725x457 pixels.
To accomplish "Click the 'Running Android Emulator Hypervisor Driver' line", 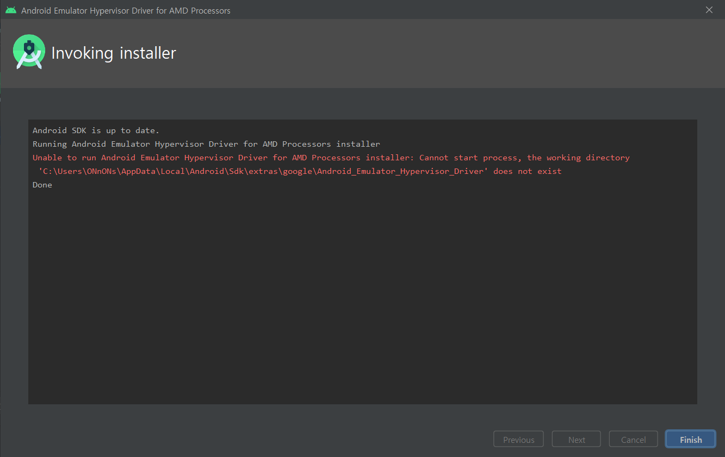I will pos(207,144).
